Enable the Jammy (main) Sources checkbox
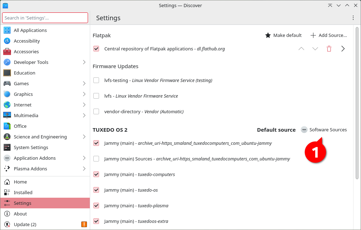 (96, 159)
